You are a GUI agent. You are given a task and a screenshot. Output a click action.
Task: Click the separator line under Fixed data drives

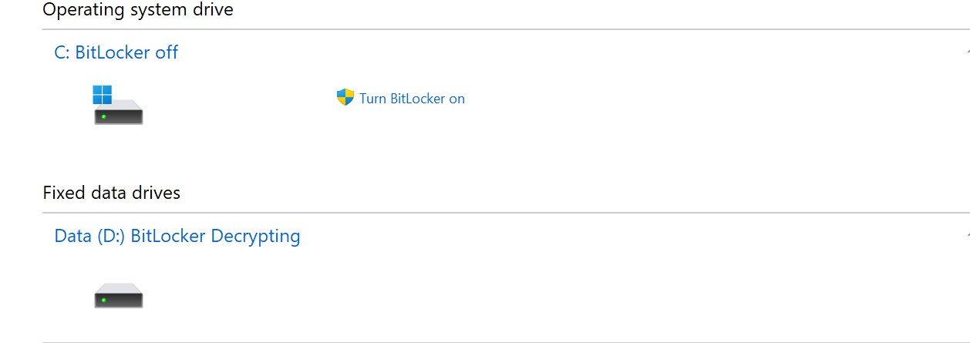pos(506,214)
